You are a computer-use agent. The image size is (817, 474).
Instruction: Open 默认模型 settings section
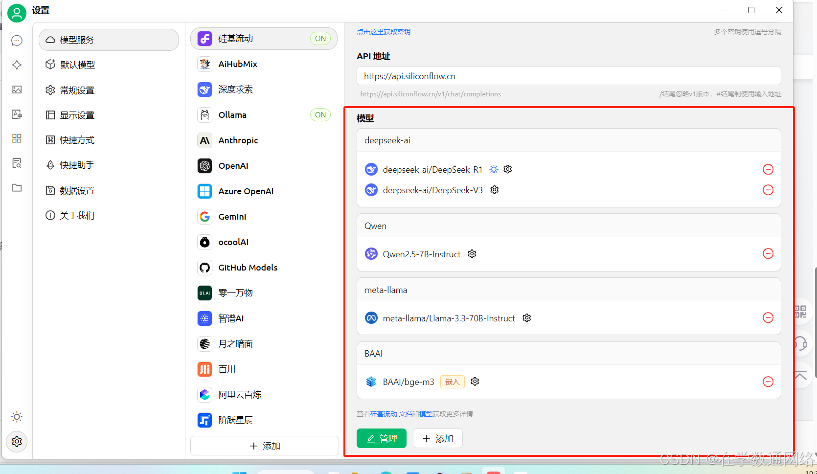[x=109, y=65]
